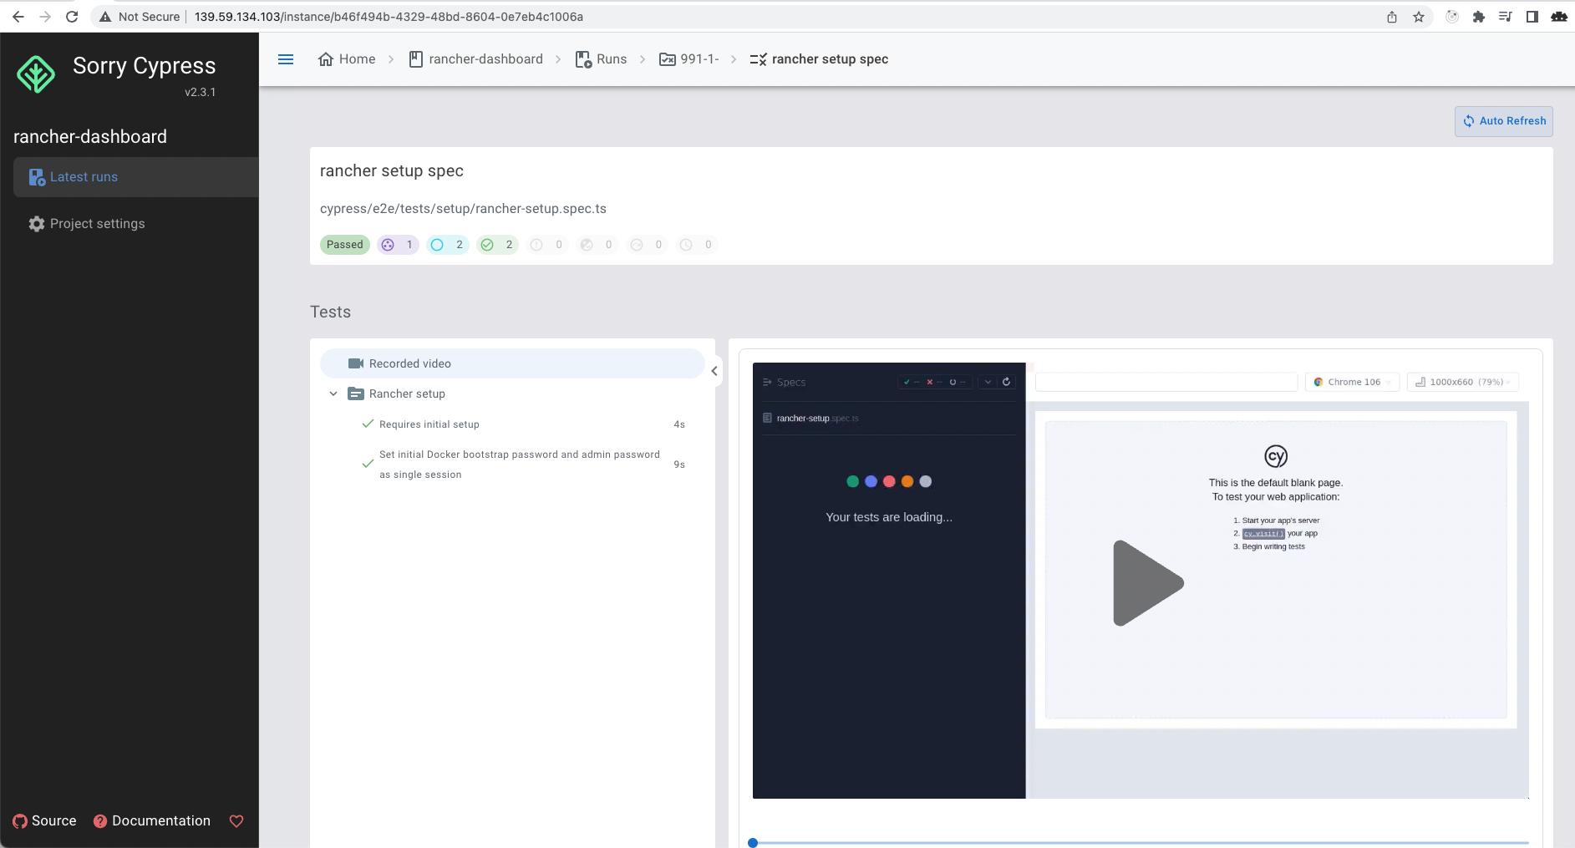1575x848 pixels.
Task: Click the GitHub Source icon in sidebar footer
Action: point(18,820)
